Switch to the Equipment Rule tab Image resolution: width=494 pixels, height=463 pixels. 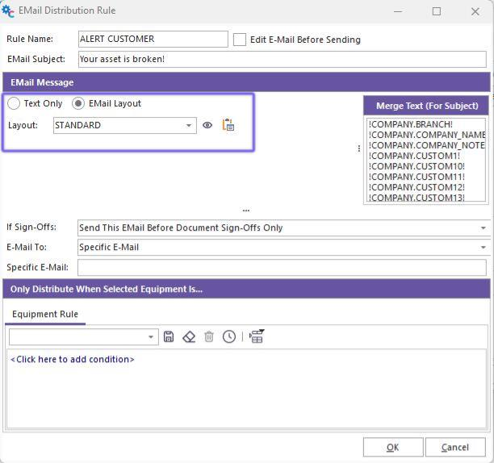pos(45,314)
